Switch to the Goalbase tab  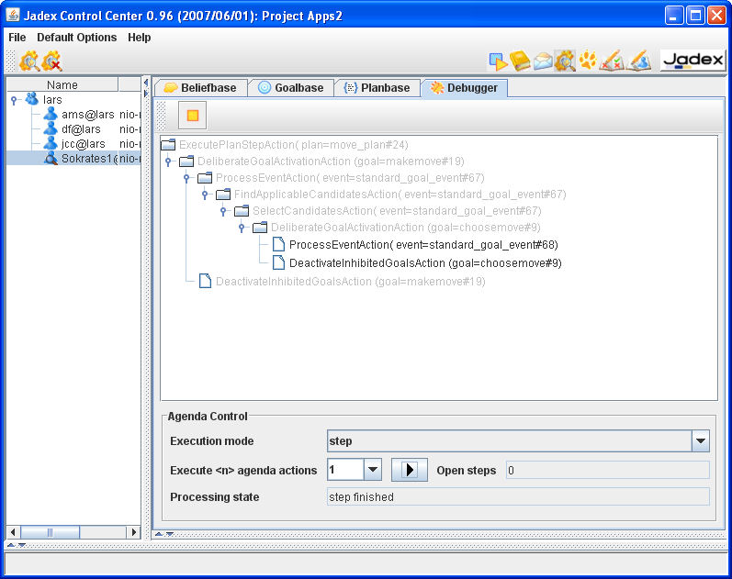coord(291,88)
